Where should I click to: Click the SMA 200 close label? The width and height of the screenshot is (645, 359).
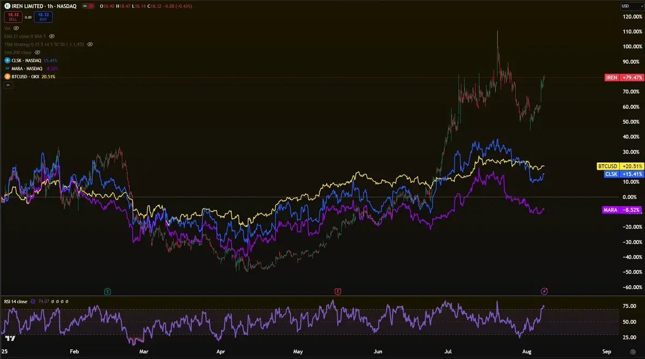18,53
